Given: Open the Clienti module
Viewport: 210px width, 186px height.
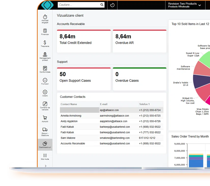Looking at the screenshot, I should [45, 92].
